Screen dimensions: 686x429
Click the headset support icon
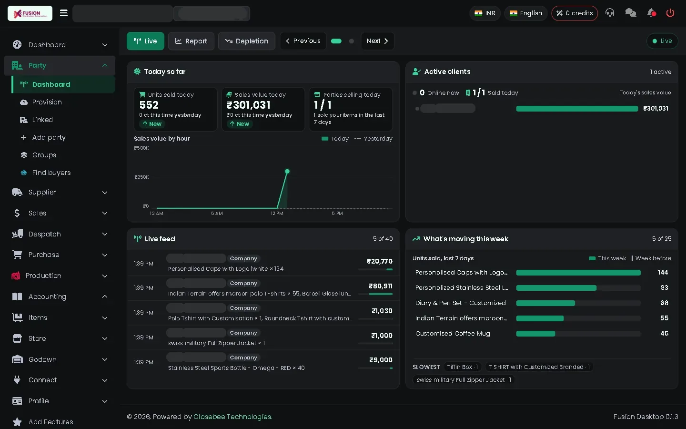(610, 13)
